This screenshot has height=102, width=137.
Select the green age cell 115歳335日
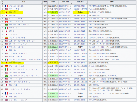click(53, 76)
